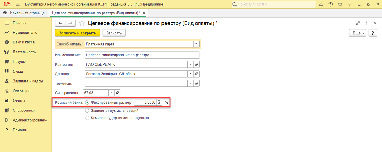This screenshot has height=152, width=382.
Task: Open the form's three-dot menu
Action: pyautogui.click(x=367, y=23)
